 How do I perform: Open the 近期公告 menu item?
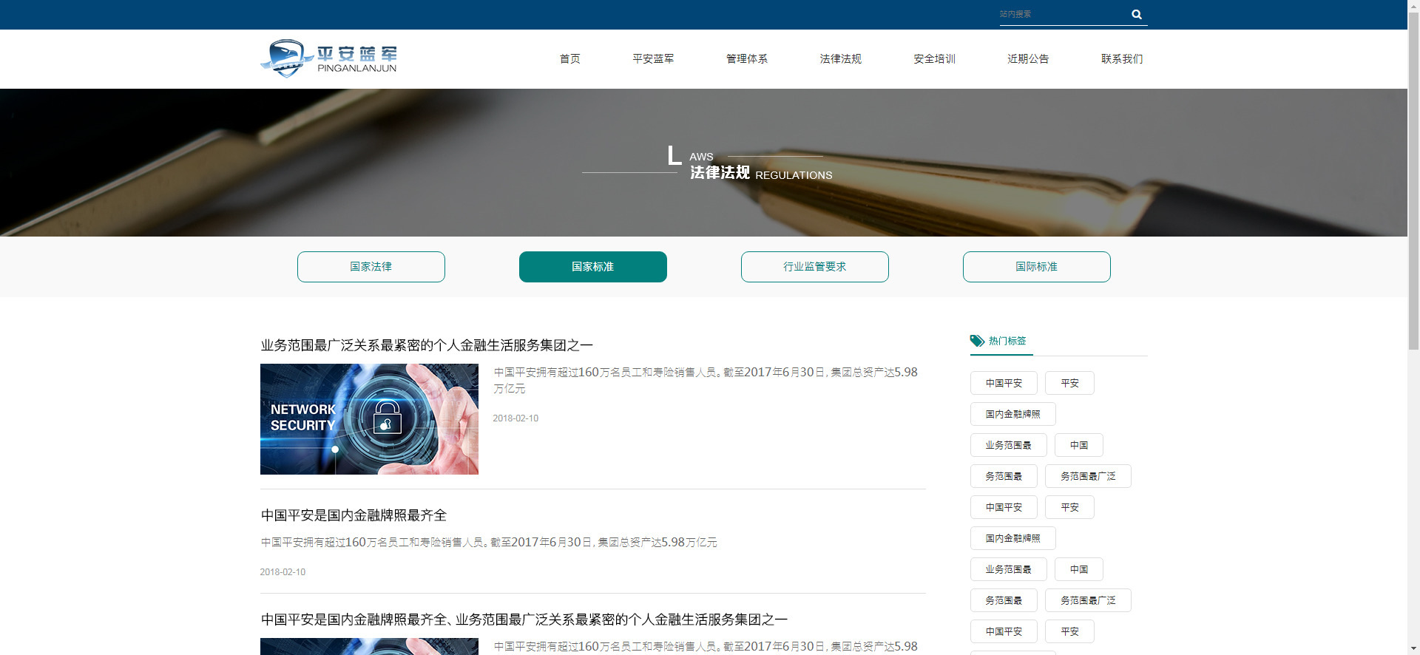tap(1028, 59)
